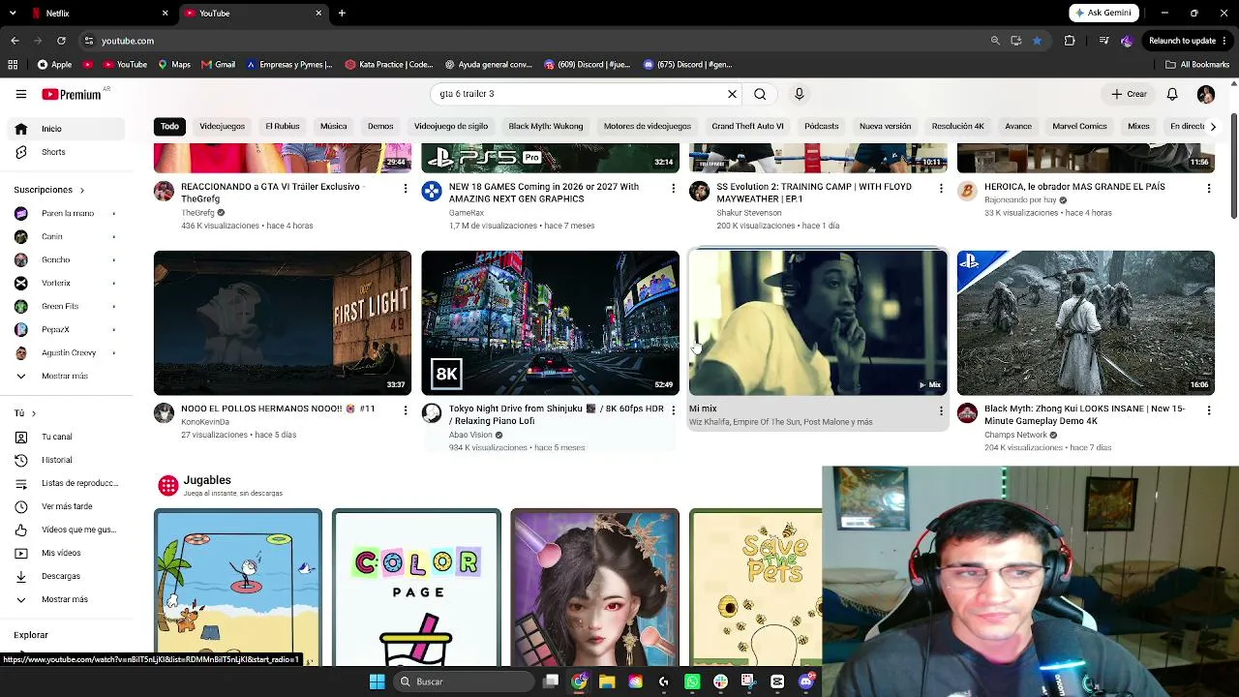Image resolution: width=1239 pixels, height=697 pixels.
Task: Click the Windows taskbar Buscar search box
Action: click(x=466, y=682)
